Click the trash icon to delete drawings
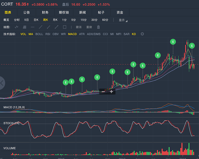 [98, 27]
